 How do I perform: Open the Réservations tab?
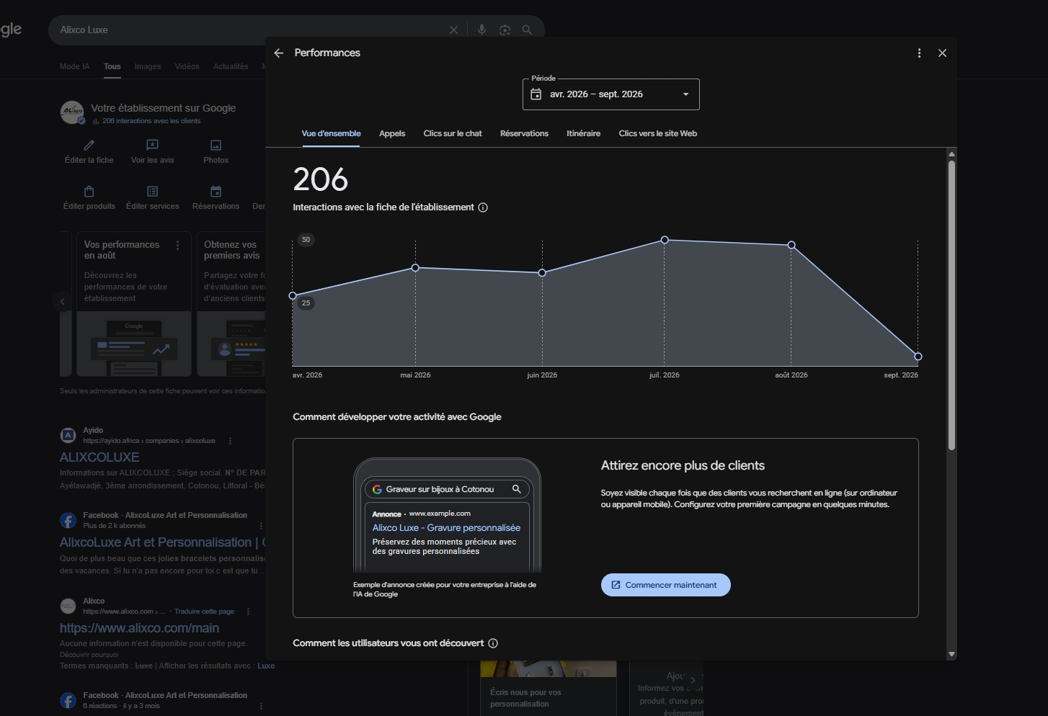pos(524,134)
